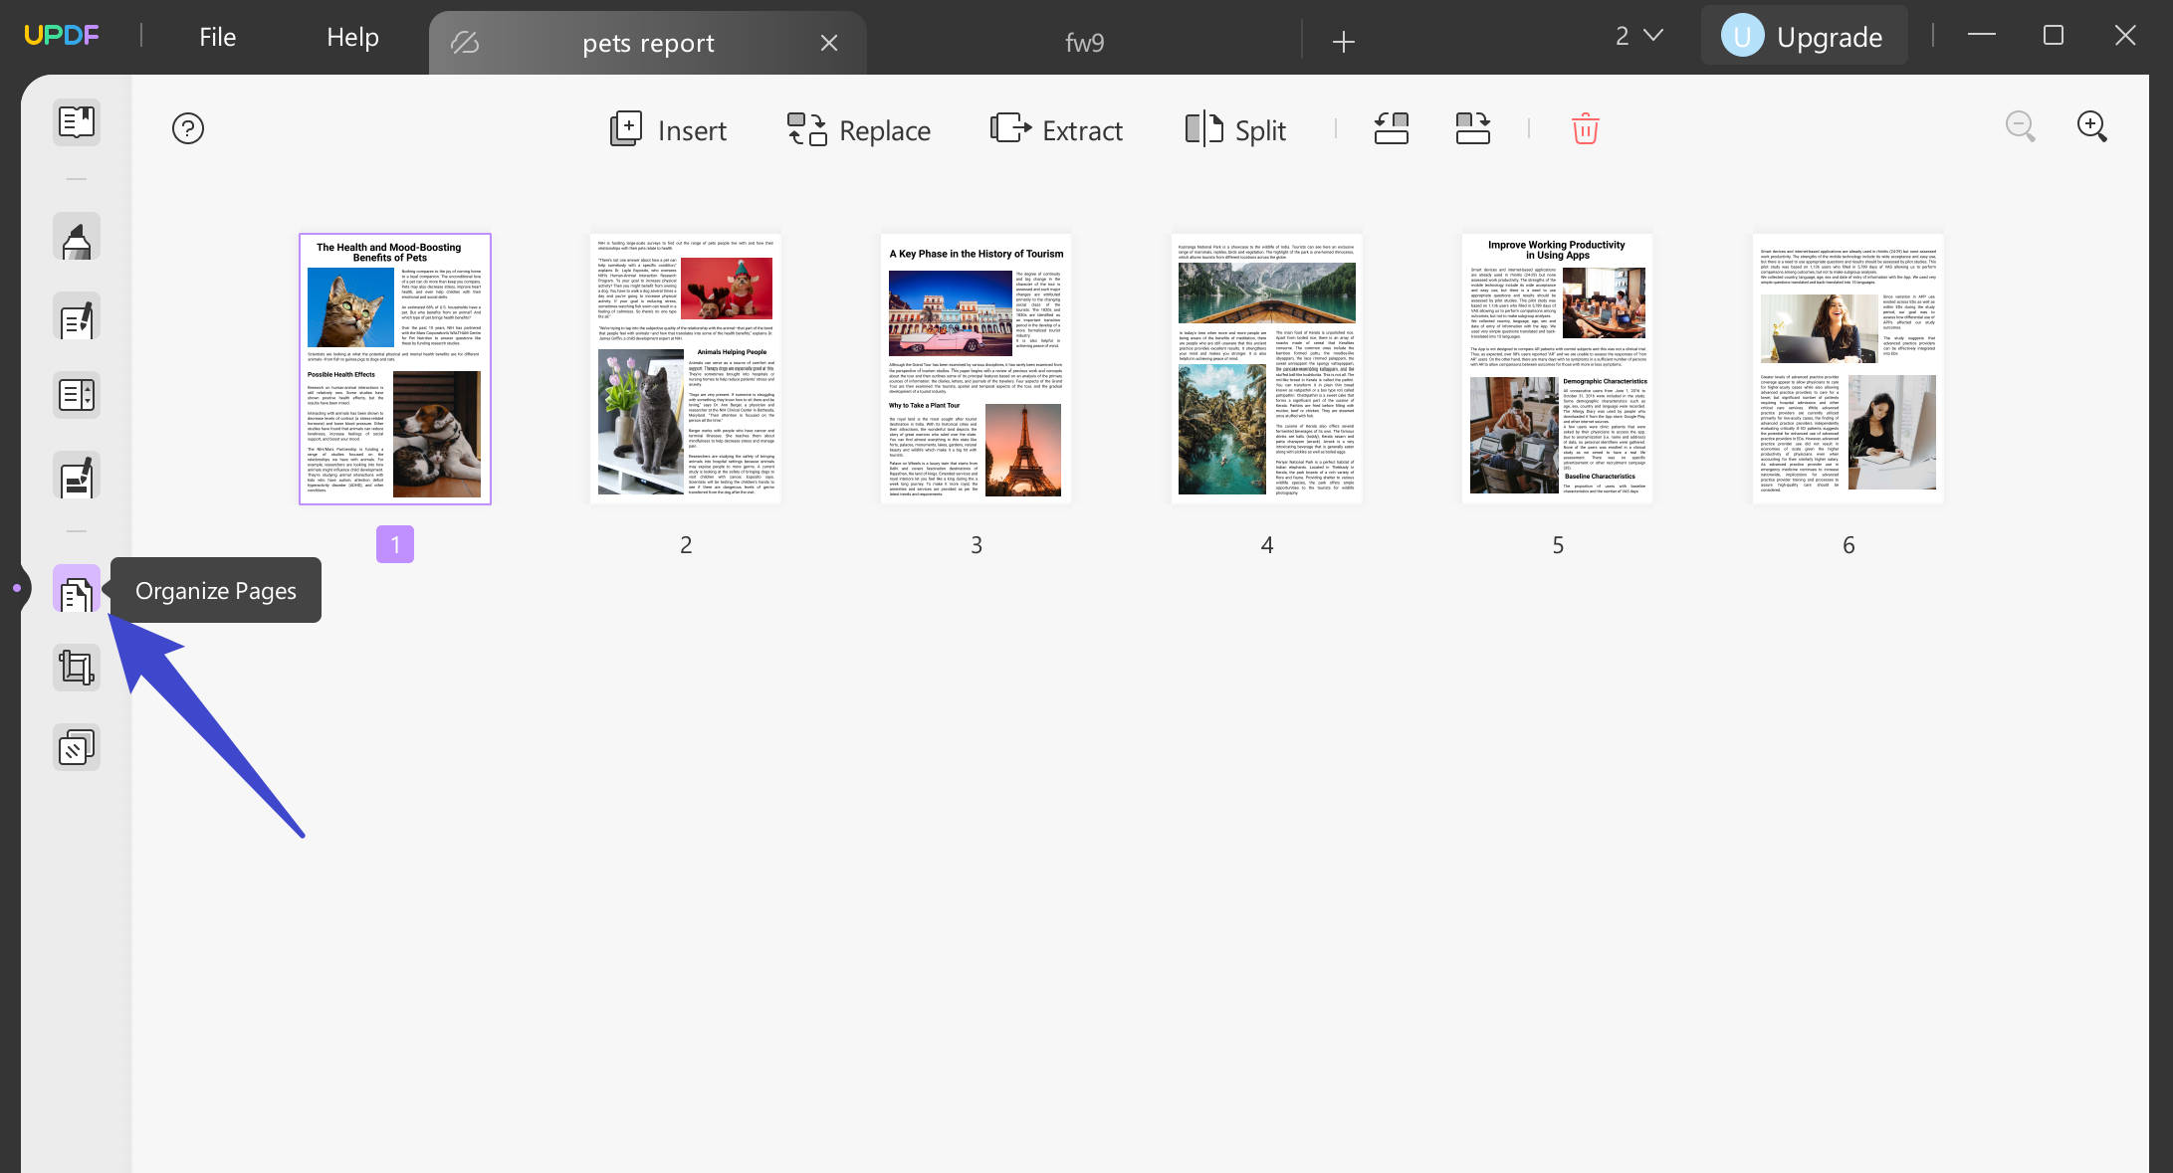Image resolution: width=2173 pixels, height=1173 pixels.
Task: Open the Insert pages tool
Action: (x=667, y=129)
